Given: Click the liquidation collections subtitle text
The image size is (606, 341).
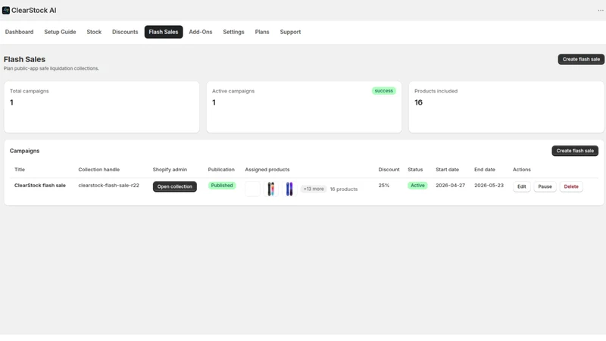Looking at the screenshot, I should click(52, 68).
